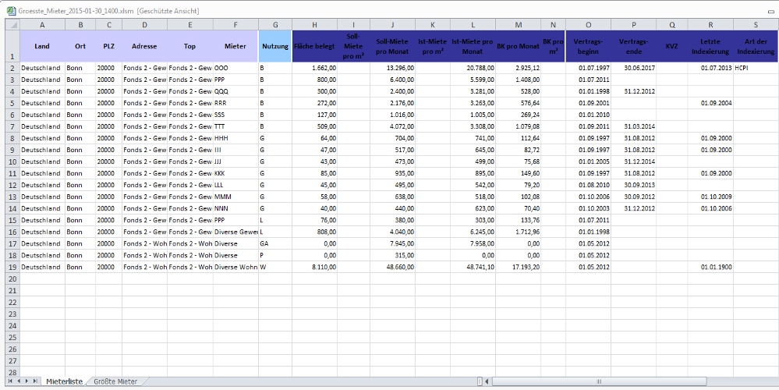The height and width of the screenshot is (390, 779).
Task: Select contract end 30.06.2017
Action: [633, 68]
